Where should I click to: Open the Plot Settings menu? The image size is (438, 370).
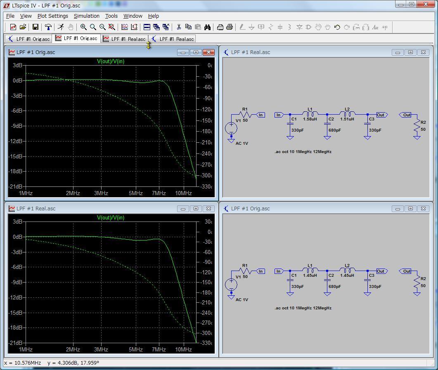pos(52,16)
